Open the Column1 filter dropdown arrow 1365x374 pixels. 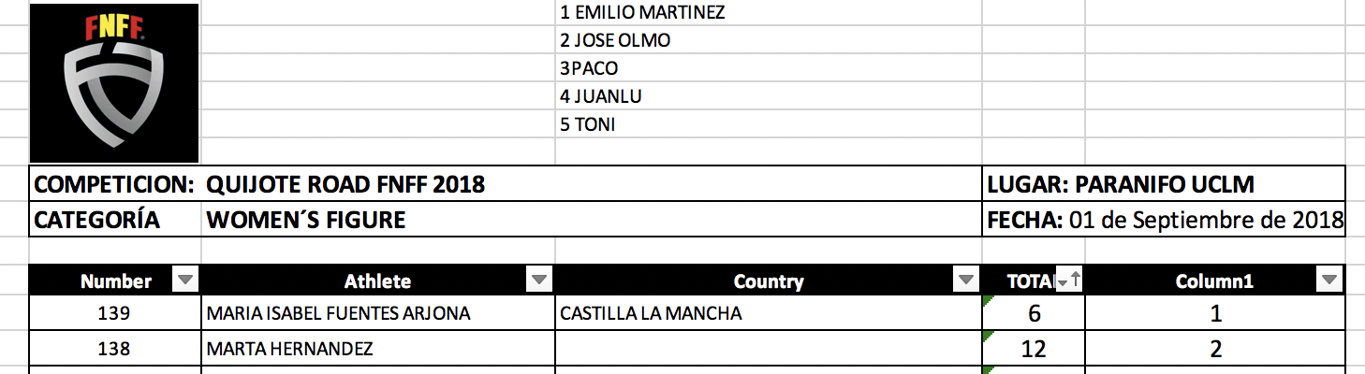click(x=1328, y=280)
